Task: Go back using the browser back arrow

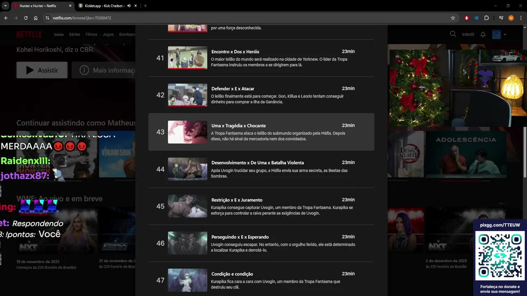Action: (x=6, y=18)
